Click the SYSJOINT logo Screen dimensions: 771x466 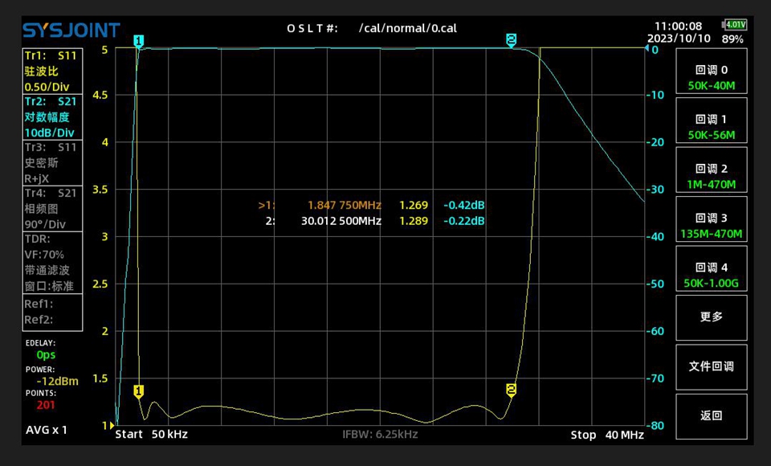coord(71,31)
